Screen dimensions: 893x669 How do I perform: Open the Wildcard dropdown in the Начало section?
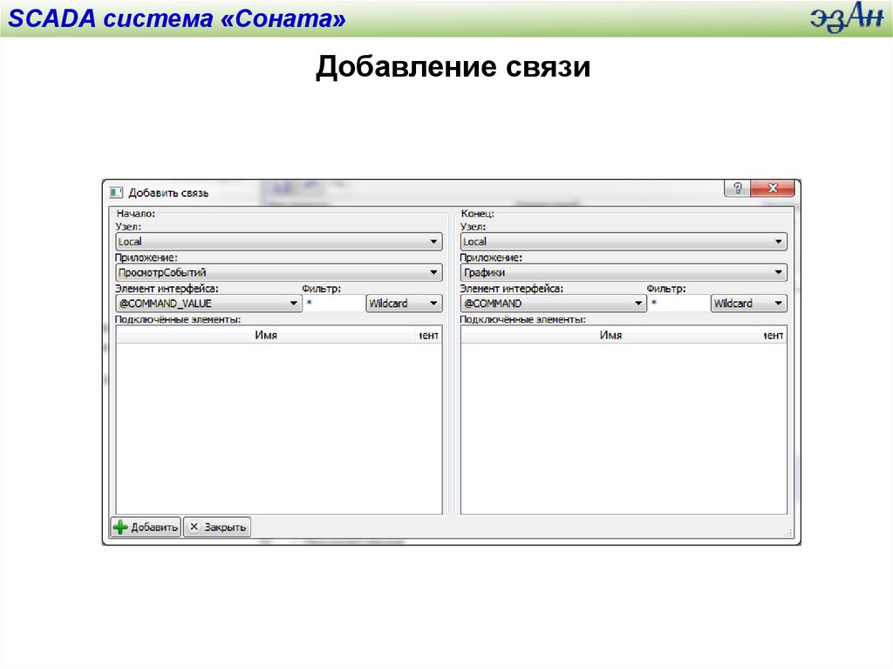click(x=404, y=304)
